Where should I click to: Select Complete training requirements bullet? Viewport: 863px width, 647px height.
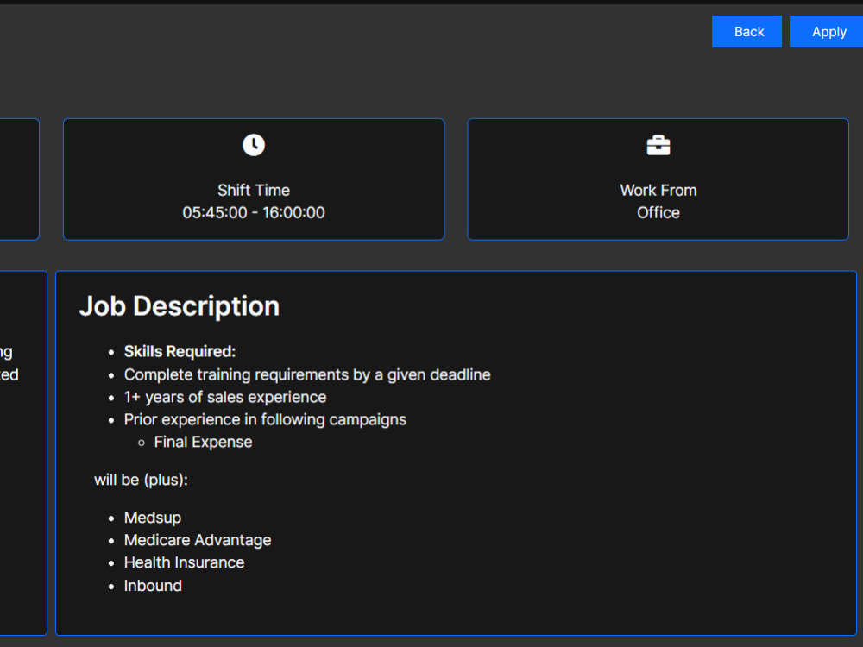307,374
